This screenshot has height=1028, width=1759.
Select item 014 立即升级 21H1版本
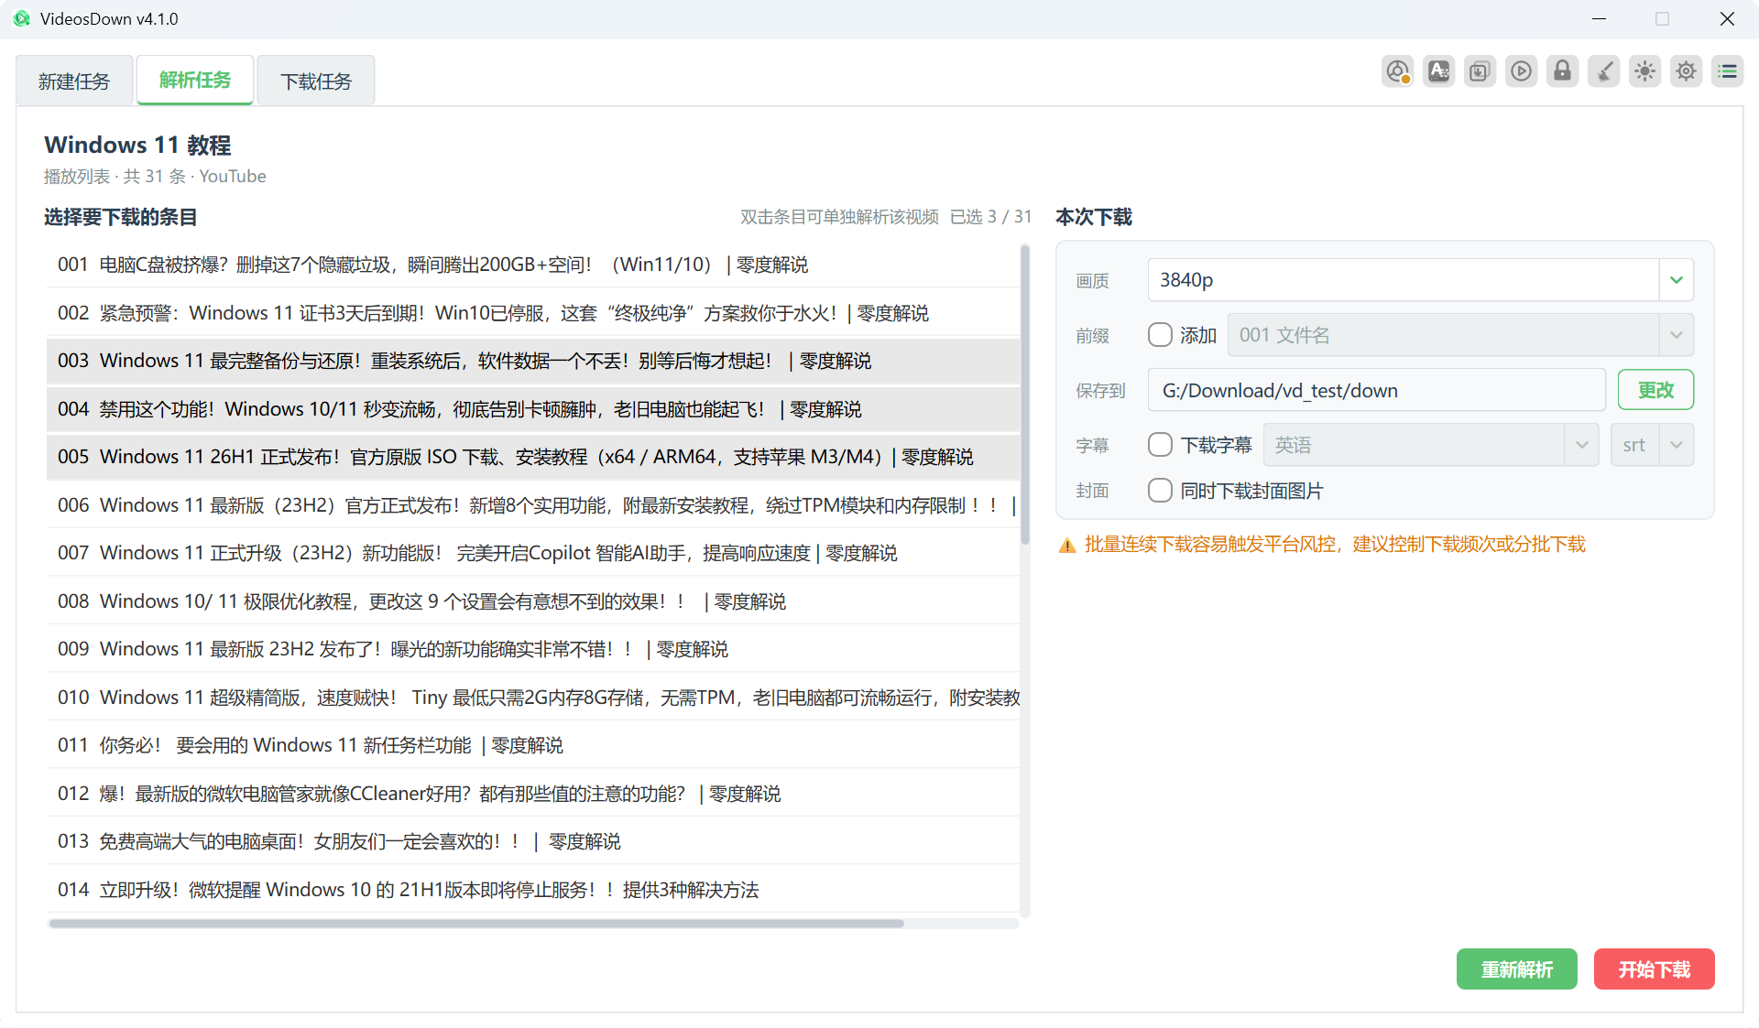click(x=533, y=890)
